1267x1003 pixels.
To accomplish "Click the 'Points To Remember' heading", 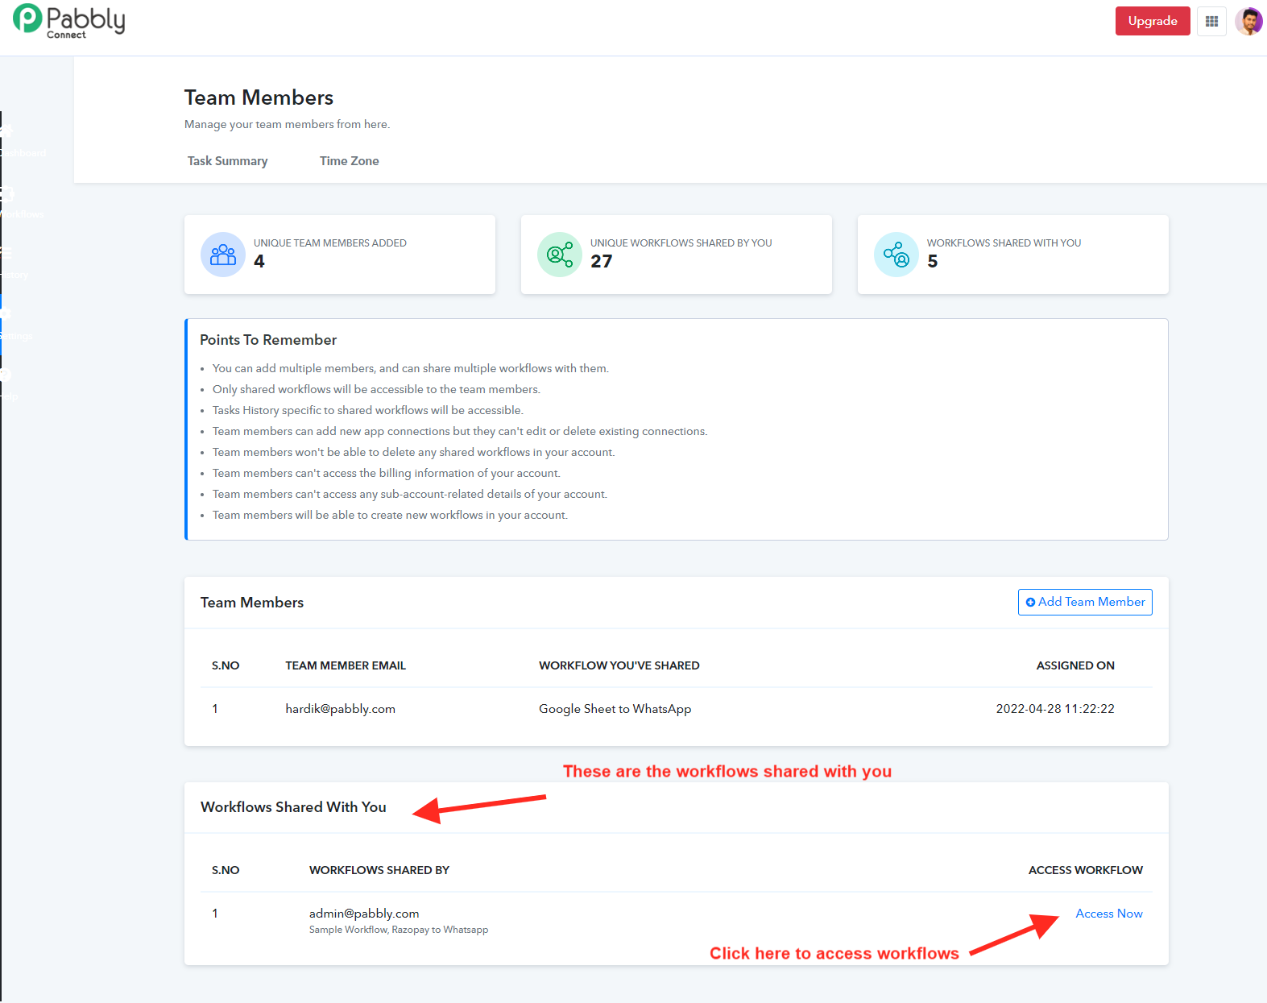I will (268, 340).
